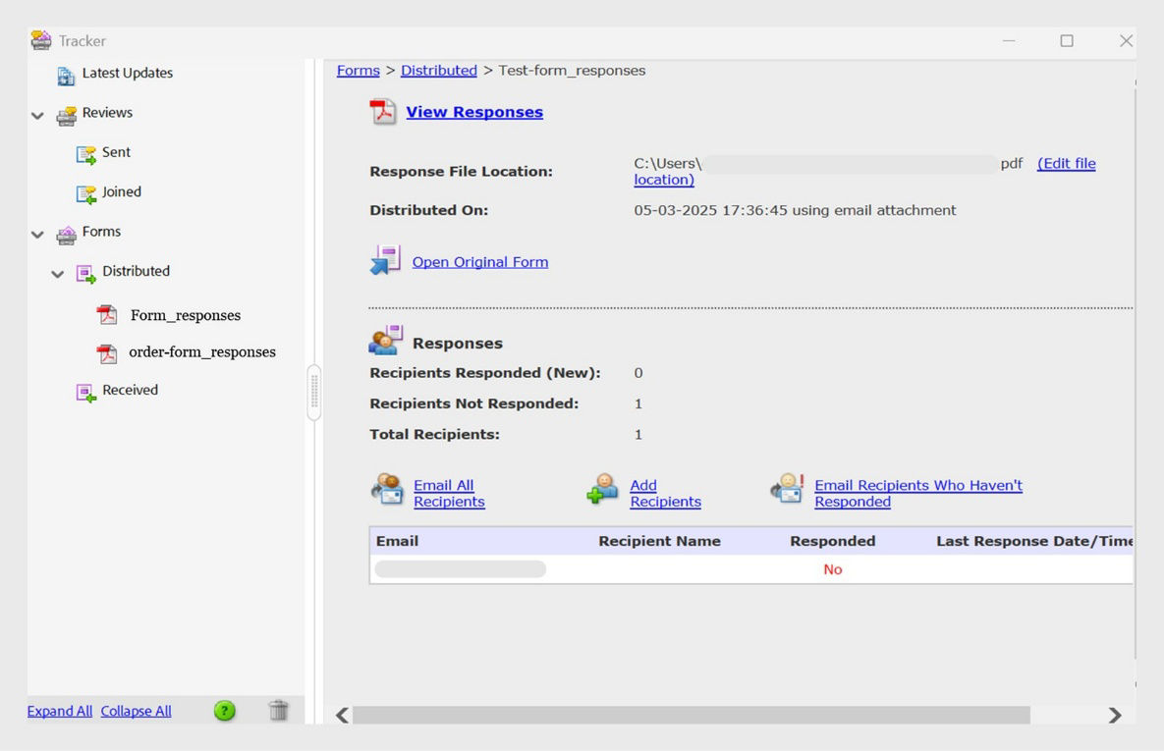The width and height of the screenshot is (1164, 751).
Task: Click the Sent reviews icon
Action: 85,152
